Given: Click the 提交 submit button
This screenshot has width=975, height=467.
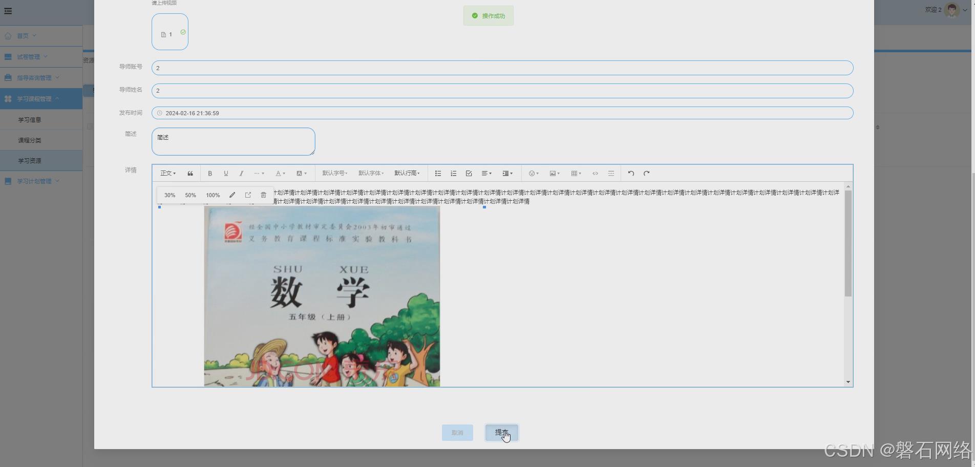Looking at the screenshot, I should [x=502, y=433].
